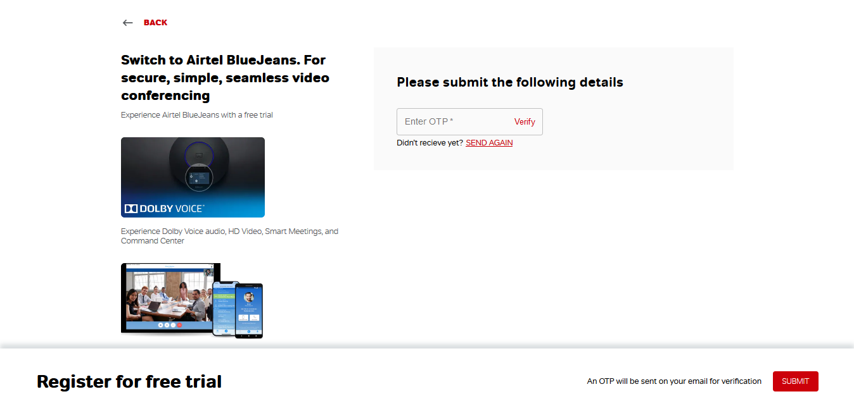Click the Dolby double-D logo icon
The width and height of the screenshot is (854, 413).
pos(131,208)
